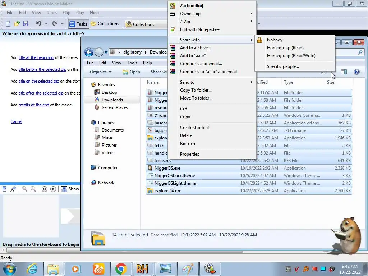Choose Edit with Notepad++
Screen dimensions: 368x276
point(212,29)
